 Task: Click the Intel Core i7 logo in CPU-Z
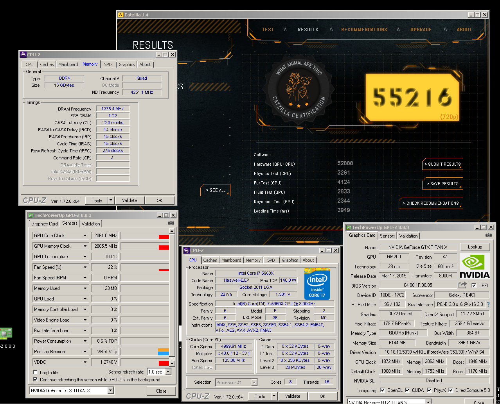click(x=317, y=284)
